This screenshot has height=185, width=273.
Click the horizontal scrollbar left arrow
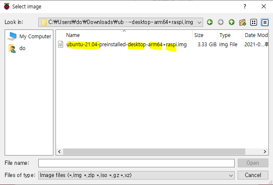tap(59, 151)
